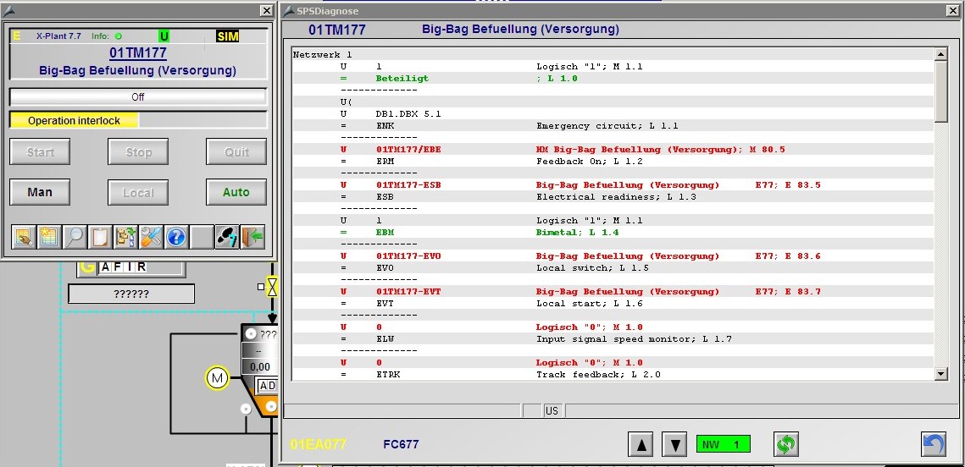Select the ELW Input signal speed monitor line
Image resolution: width=965 pixels, height=467 pixels.
pyautogui.click(x=613, y=338)
